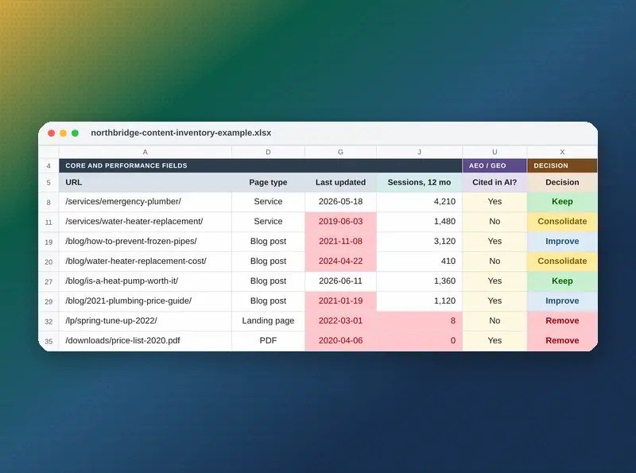Click the Cited in AI? heading
This screenshot has width=636, height=473.
click(494, 182)
